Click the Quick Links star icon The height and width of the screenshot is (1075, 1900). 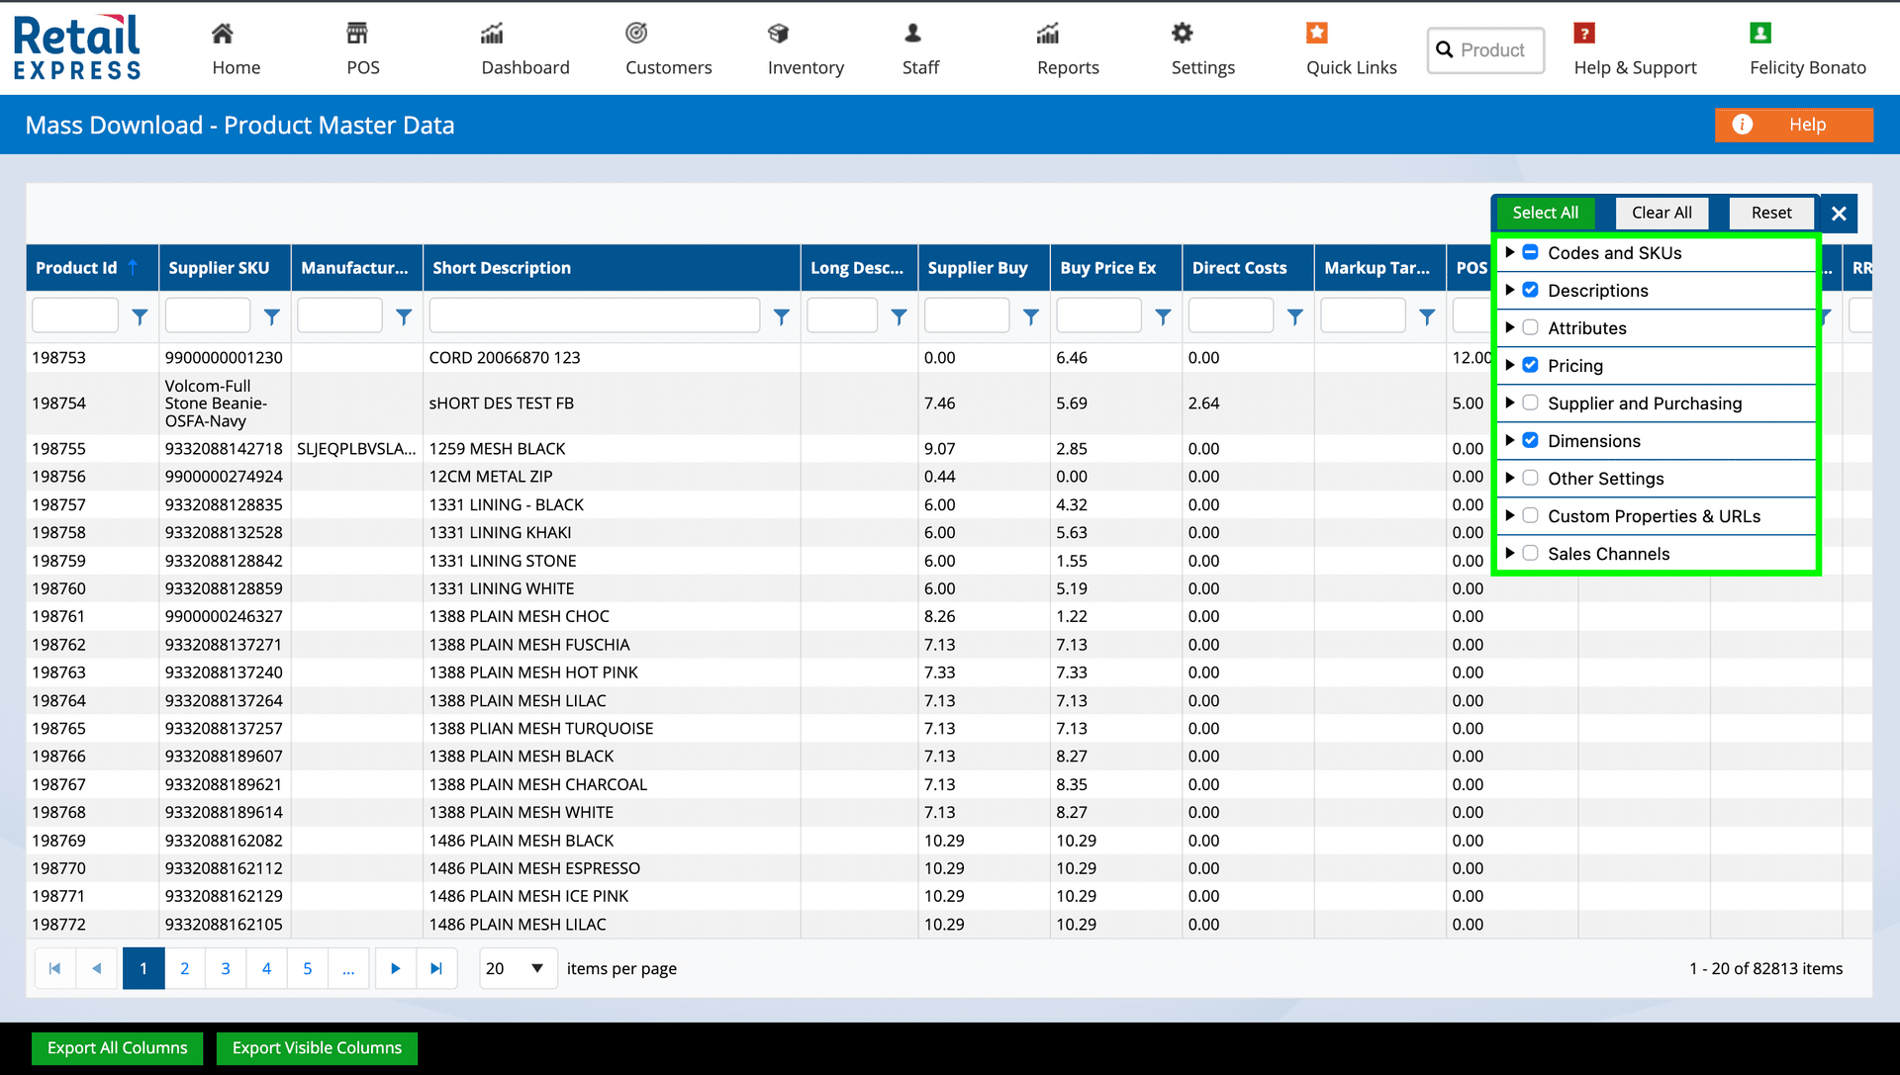click(x=1316, y=34)
